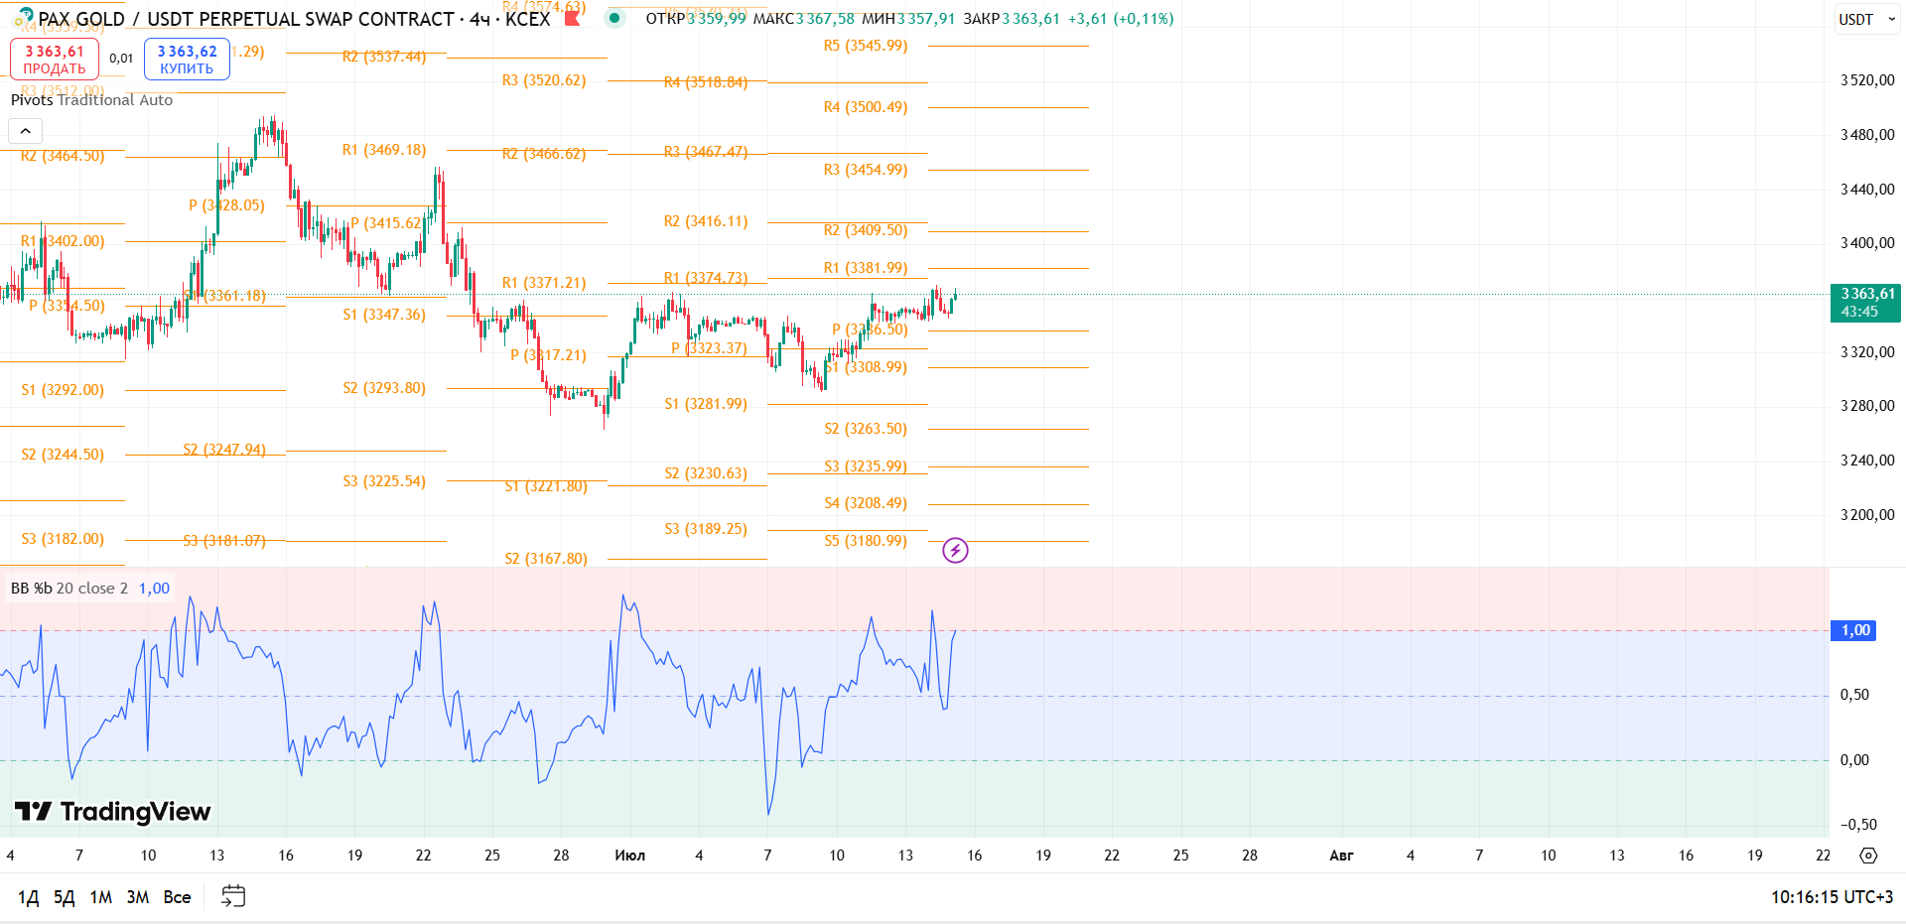The image size is (1906, 924).
Task: Click the PAX GOLD / USDT symbol title
Action: [x=245, y=19]
